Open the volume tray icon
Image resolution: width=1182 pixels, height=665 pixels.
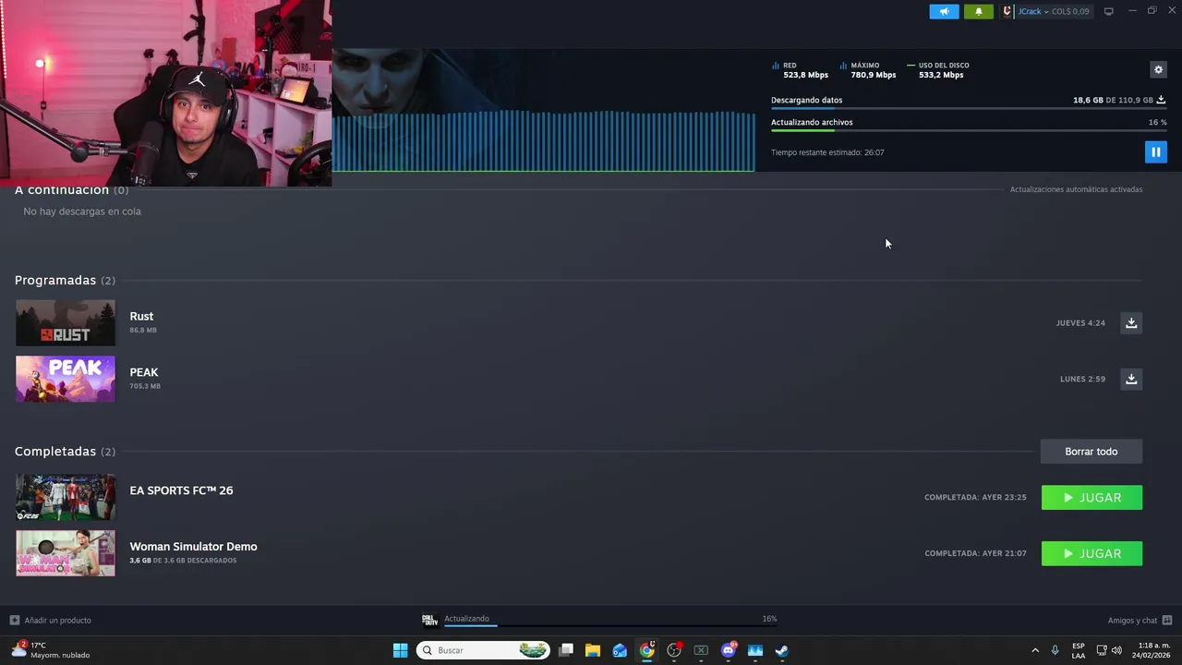(1117, 650)
